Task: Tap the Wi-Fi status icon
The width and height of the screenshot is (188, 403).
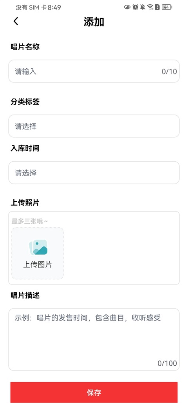Action: coord(150,7)
